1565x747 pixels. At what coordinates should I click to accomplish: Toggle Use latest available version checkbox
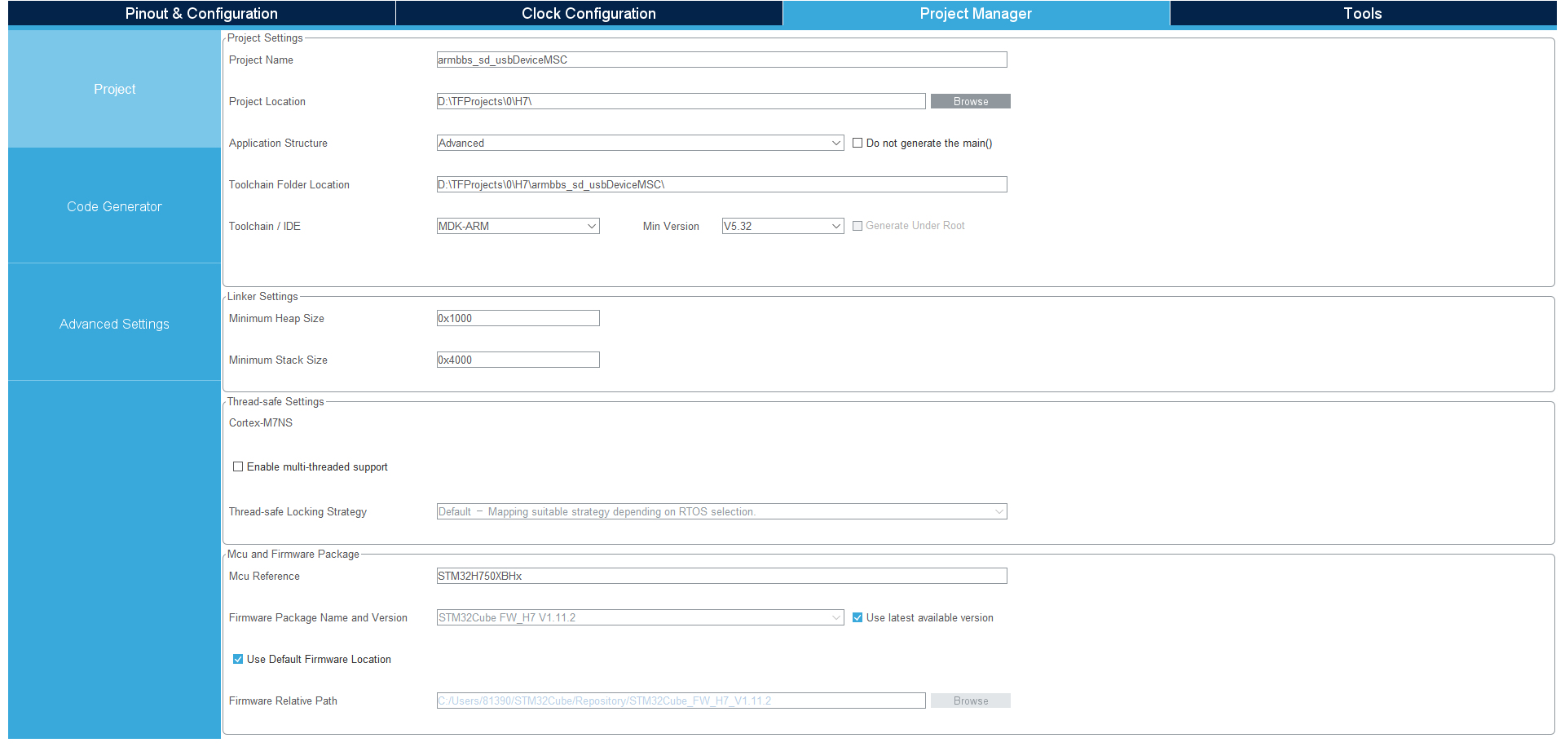857,617
